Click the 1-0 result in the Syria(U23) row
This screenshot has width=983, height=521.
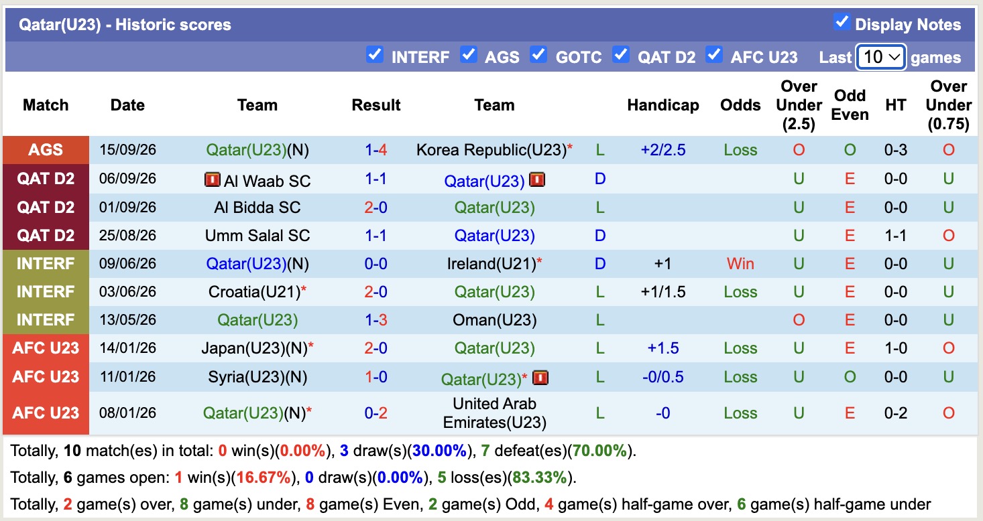(x=376, y=377)
